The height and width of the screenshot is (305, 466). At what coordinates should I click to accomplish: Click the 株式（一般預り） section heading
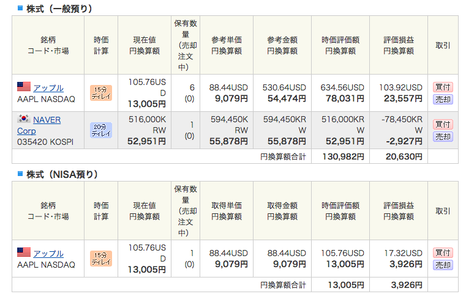(x=59, y=9)
